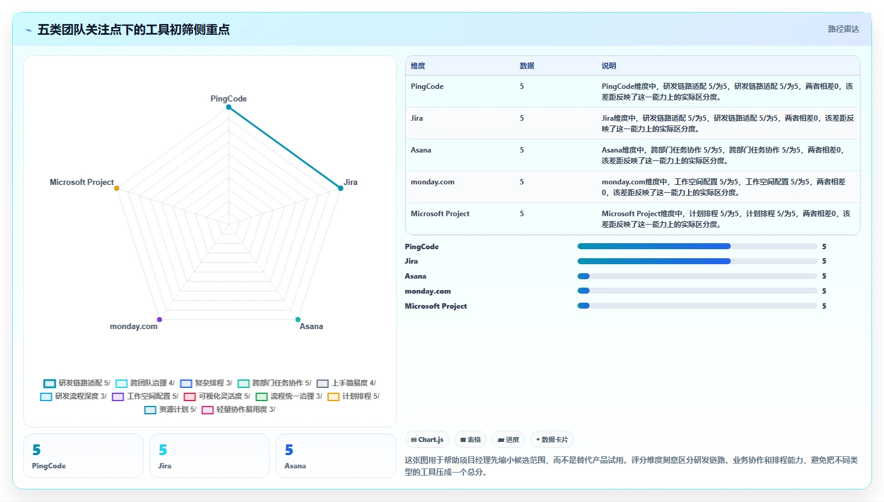Click the monday.com progress bar
This screenshot has height=502, width=884.
pos(697,291)
